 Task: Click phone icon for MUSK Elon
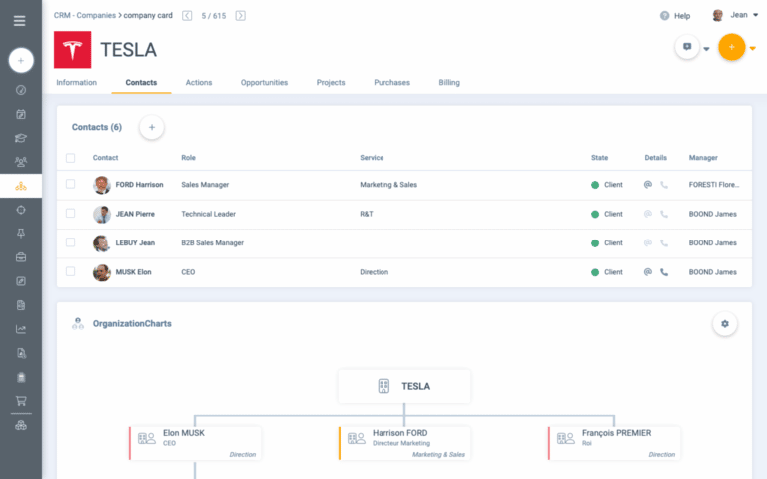pos(664,272)
